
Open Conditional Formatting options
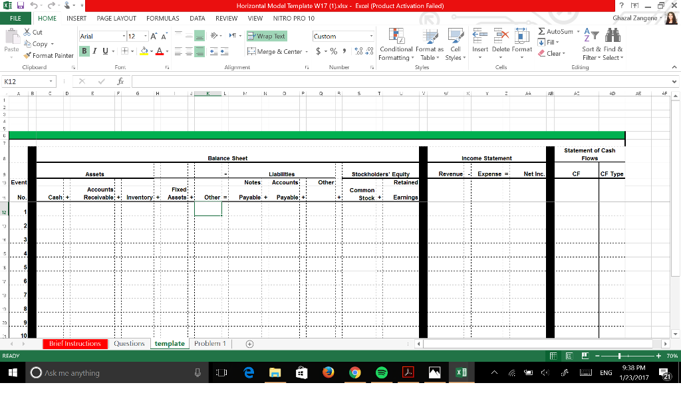tap(396, 47)
